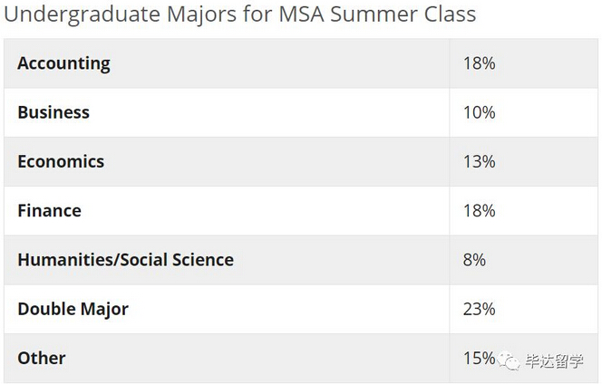This screenshot has width=602, height=384.
Task: Click the table heading Undergraduate Majors title
Action: [x=240, y=14]
